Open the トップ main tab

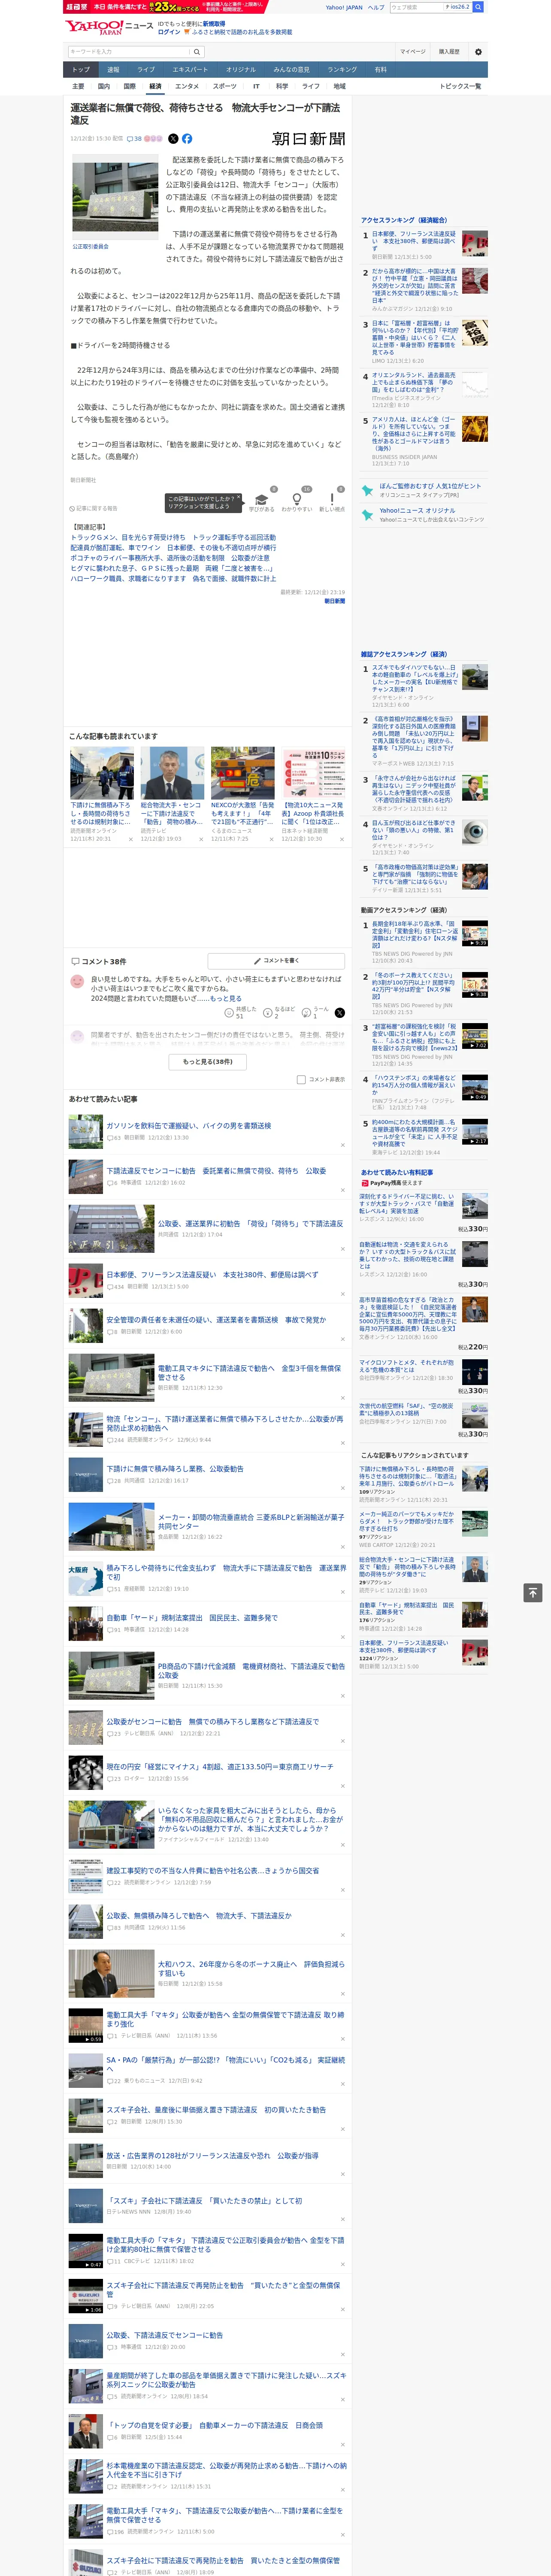coord(81,69)
